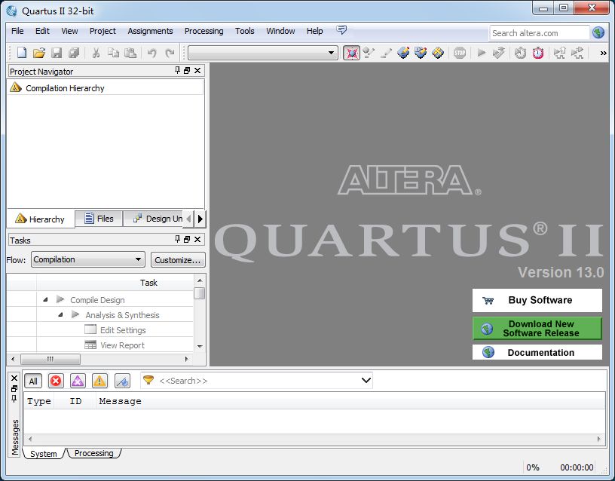Click the Save All icon in the toolbar
This screenshot has width=615, height=481.
(74, 53)
